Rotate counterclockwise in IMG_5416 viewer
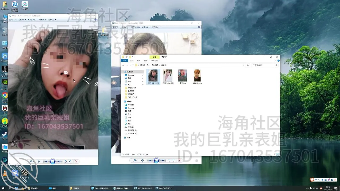340x191 pixels. [66, 161]
